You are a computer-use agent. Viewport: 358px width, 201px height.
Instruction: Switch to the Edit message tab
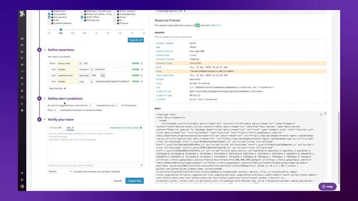tap(70, 128)
